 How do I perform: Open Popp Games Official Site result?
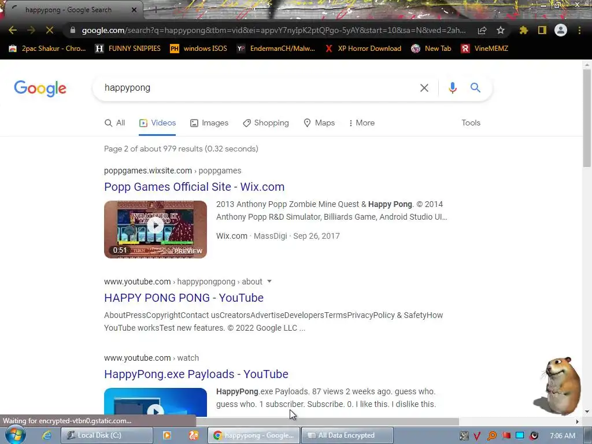tap(194, 187)
